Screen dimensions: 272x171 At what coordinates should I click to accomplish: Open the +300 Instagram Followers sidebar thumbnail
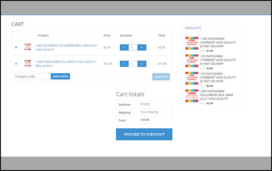click(192, 96)
